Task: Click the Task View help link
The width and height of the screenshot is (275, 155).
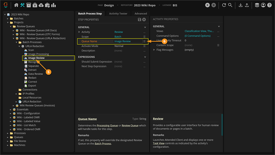Action: pyautogui.click(x=159, y=143)
